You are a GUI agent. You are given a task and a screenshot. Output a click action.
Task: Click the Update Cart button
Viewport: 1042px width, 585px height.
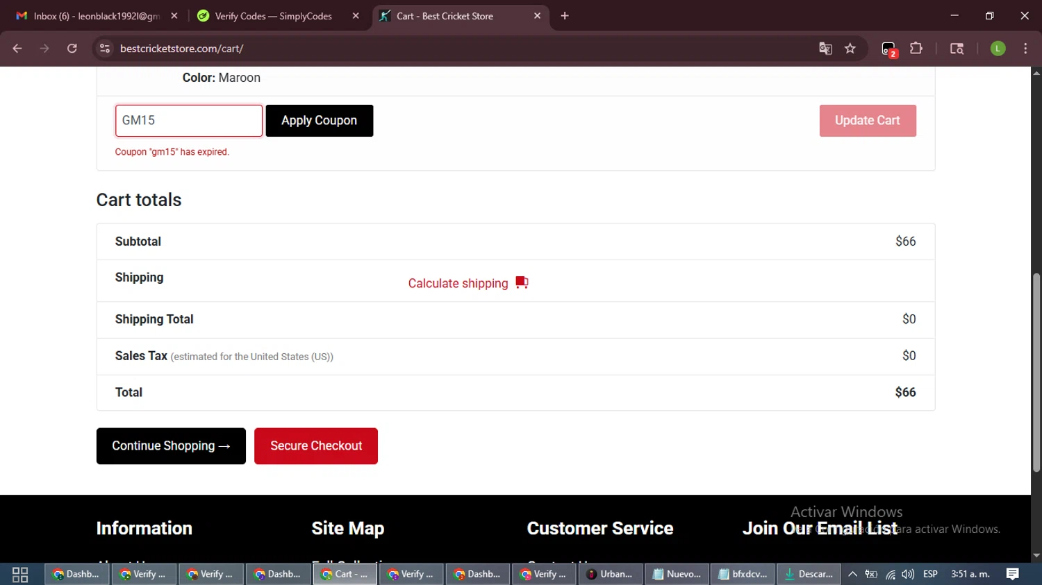click(868, 121)
